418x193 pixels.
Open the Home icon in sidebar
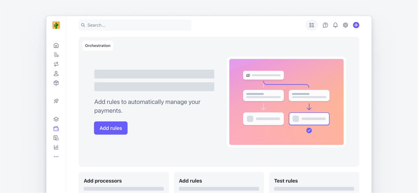pyautogui.click(x=56, y=45)
